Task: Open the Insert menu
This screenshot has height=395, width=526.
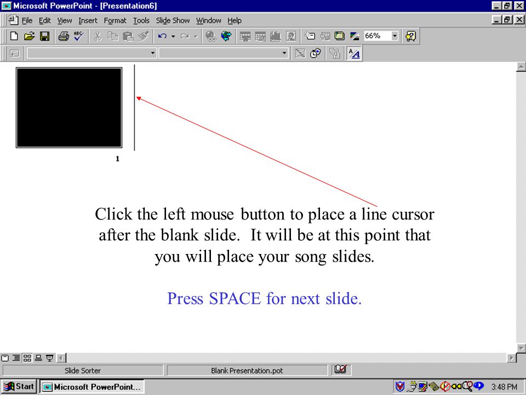Action: pos(88,20)
